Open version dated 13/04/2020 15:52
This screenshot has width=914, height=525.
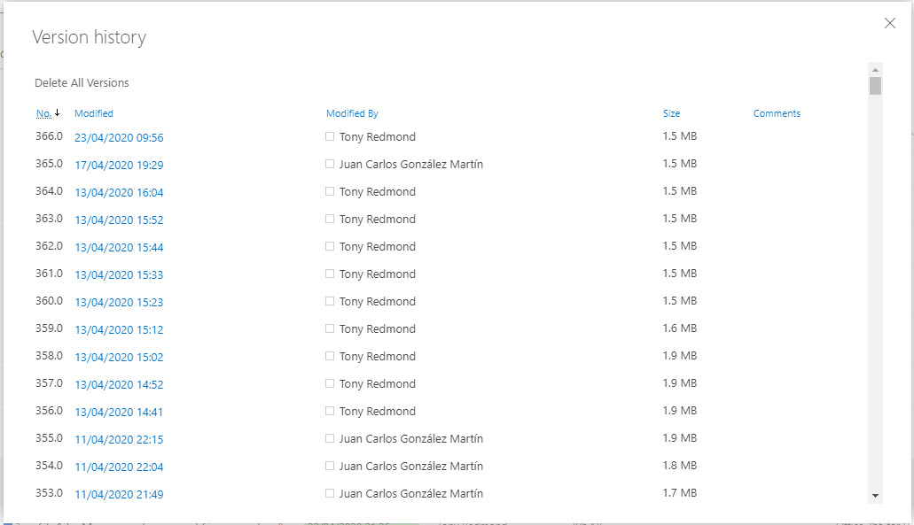[119, 220]
